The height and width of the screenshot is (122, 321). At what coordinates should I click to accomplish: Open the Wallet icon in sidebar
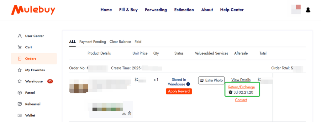(20, 115)
